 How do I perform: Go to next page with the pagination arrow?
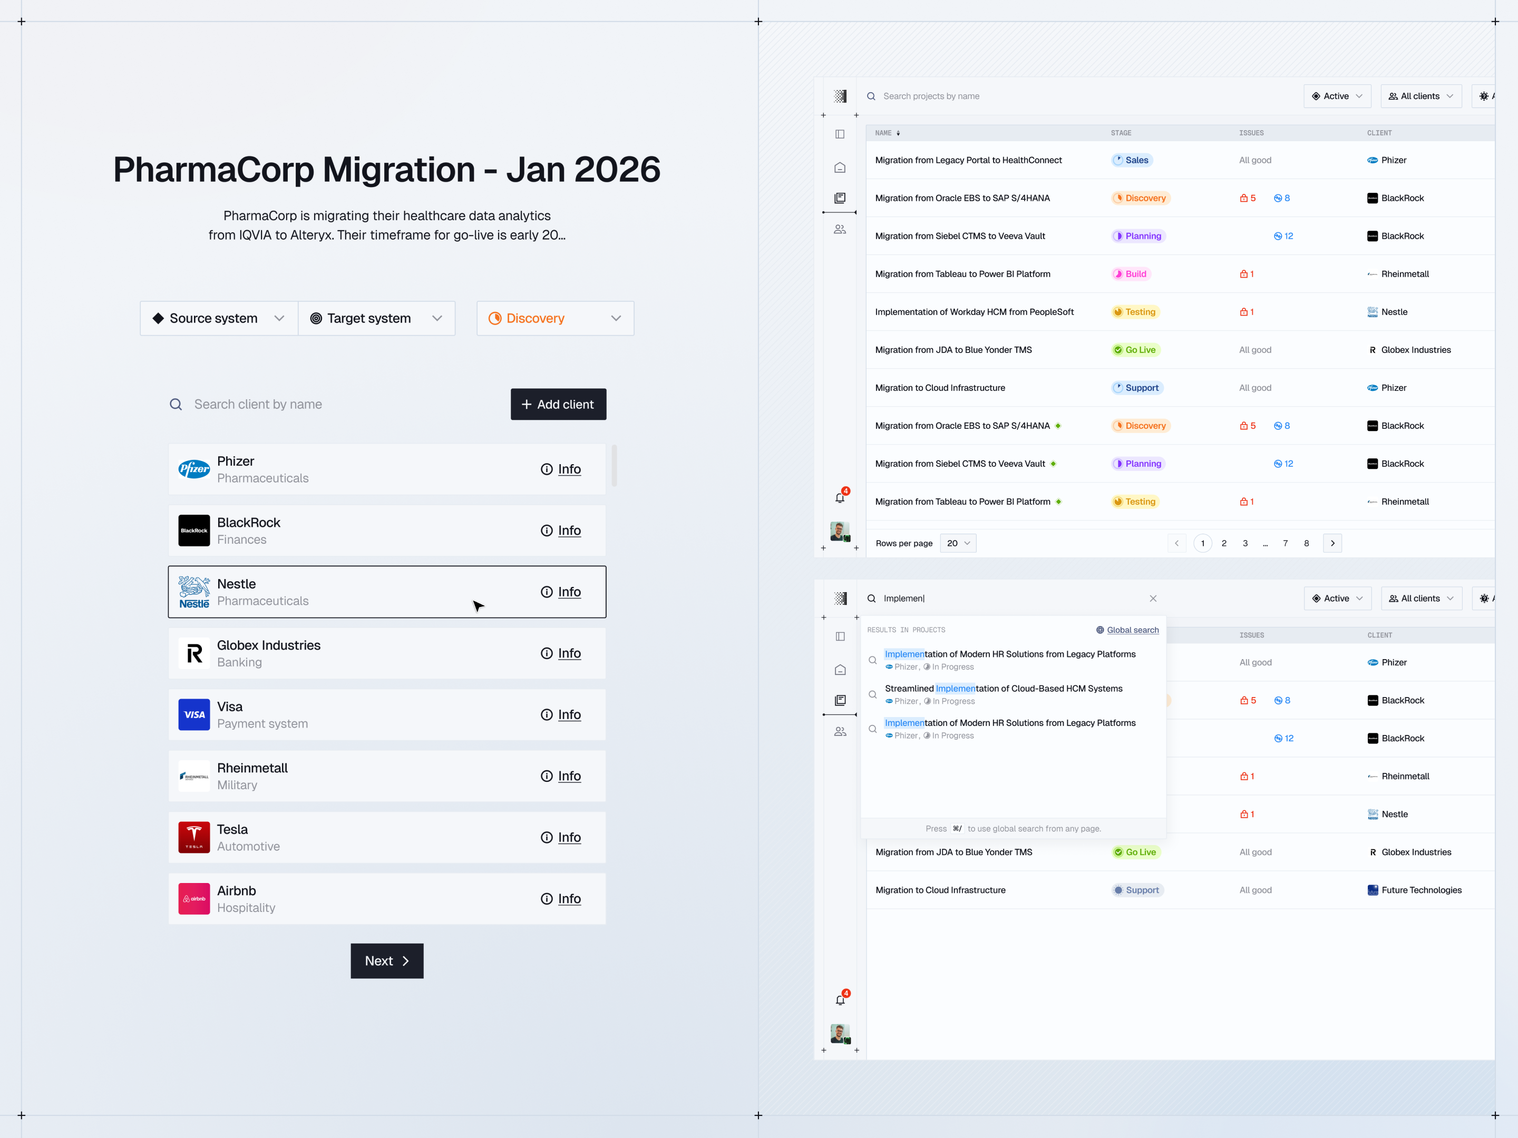click(1332, 543)
